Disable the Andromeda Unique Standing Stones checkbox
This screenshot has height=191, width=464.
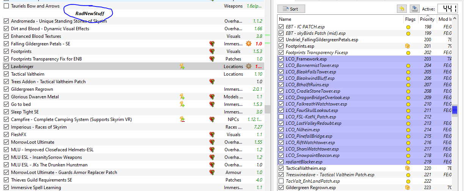coord(6,21)
